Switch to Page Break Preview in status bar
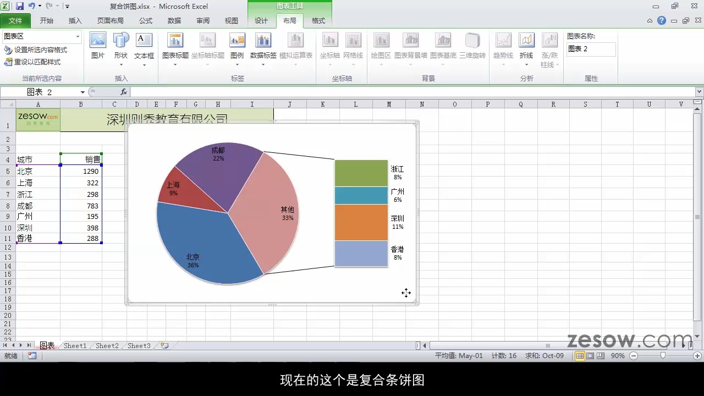 [600, 356]
